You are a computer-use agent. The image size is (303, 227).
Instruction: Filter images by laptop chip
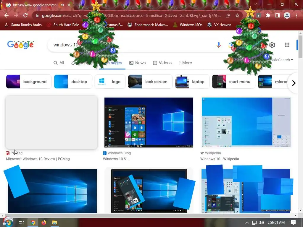192,82
